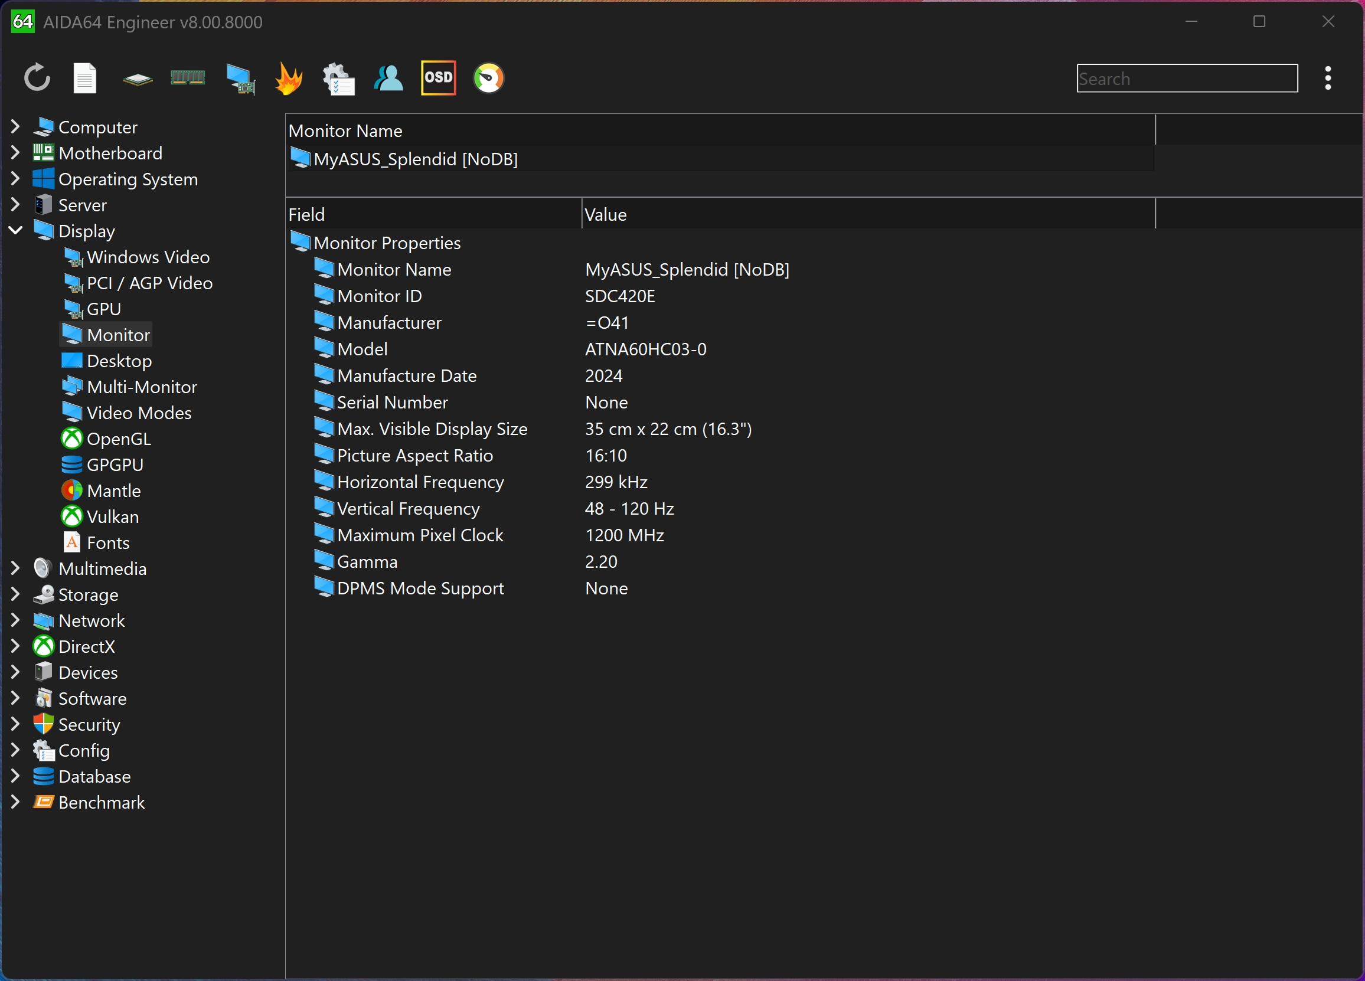
Task: Open the preferences gear checklist icon
Action: click(338, 79)
